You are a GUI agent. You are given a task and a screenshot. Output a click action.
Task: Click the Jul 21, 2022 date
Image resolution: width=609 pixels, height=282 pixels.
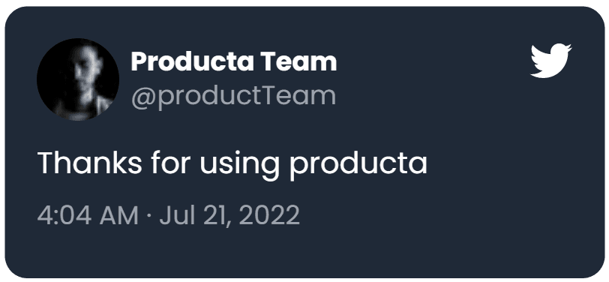click(x=229, y=215)
